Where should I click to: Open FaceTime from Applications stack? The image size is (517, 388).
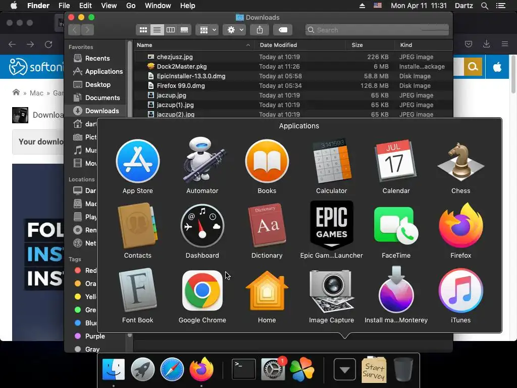[396, 226]
